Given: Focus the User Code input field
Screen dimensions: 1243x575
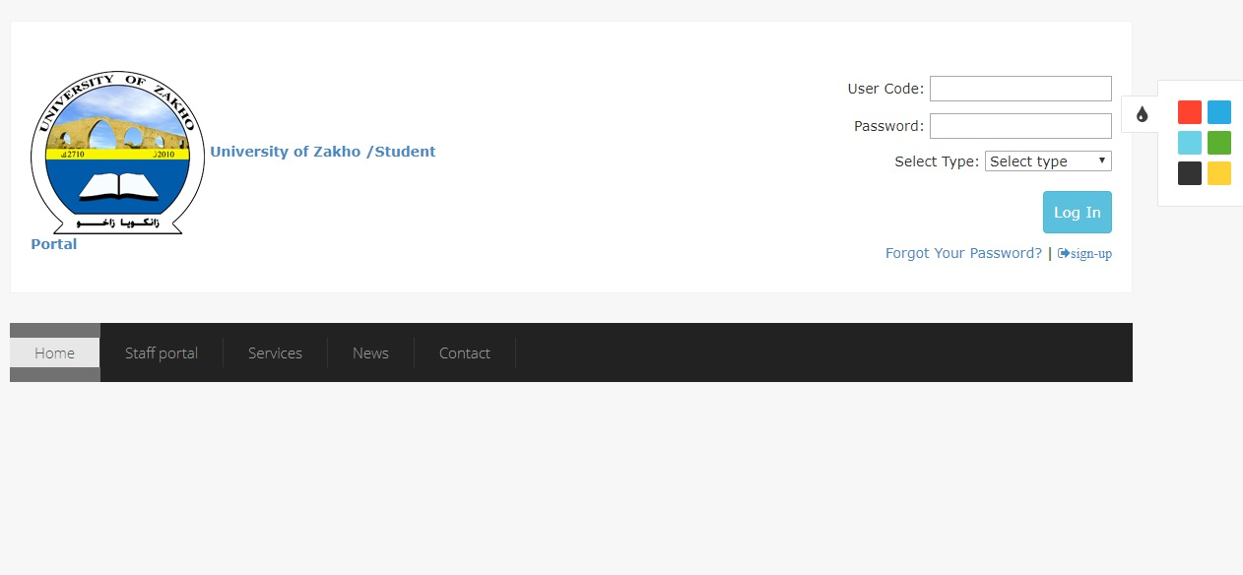Looking at the screenshot, I should coord(1019,89).
